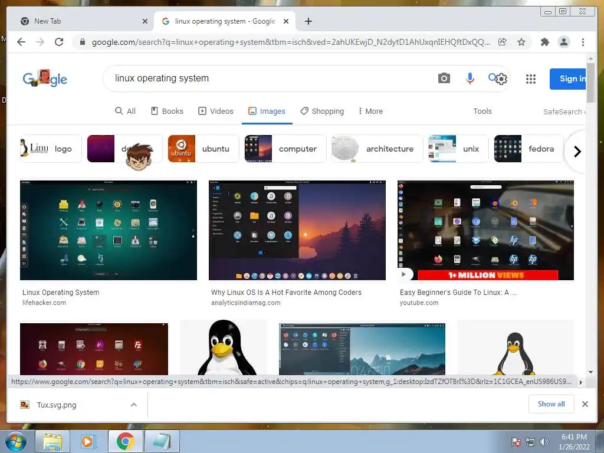Search by image camera icon
The width and height of the screenshot is (604, 453).
click(x=444, y=78)
